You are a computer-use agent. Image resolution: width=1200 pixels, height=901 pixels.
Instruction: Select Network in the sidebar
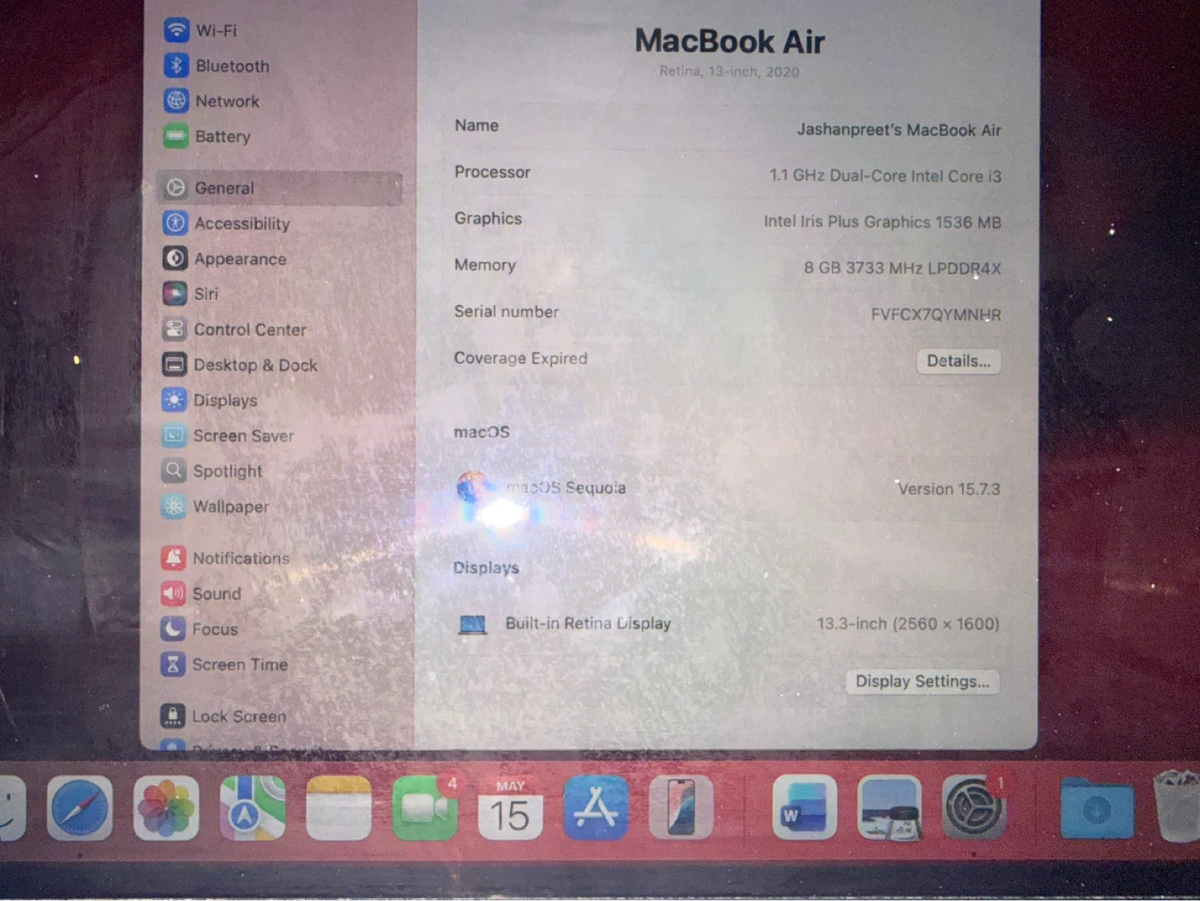(212, 101)
